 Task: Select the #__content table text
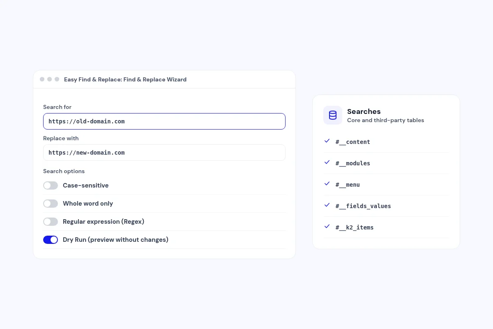tap(353, 142)
